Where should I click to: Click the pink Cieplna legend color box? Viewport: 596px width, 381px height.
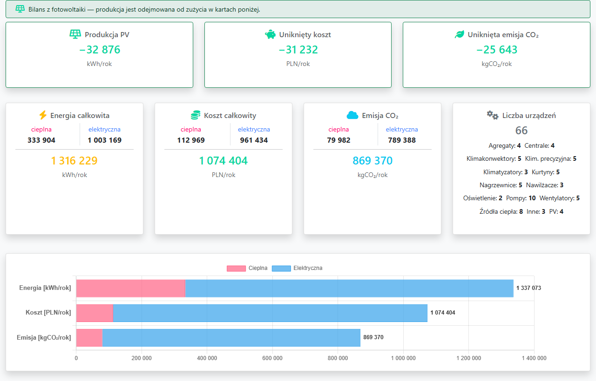236,268
